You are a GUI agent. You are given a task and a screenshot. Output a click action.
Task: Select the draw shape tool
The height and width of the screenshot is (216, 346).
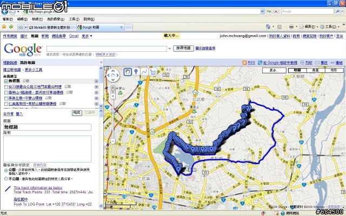pos(152,72)
